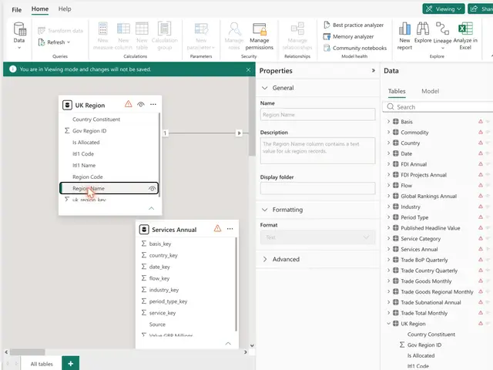Image resolution: width=493 pixels, height=370 pixels.
Task: Click Is Allocated column in UK Region card
Action: click(x=86, y=142)
